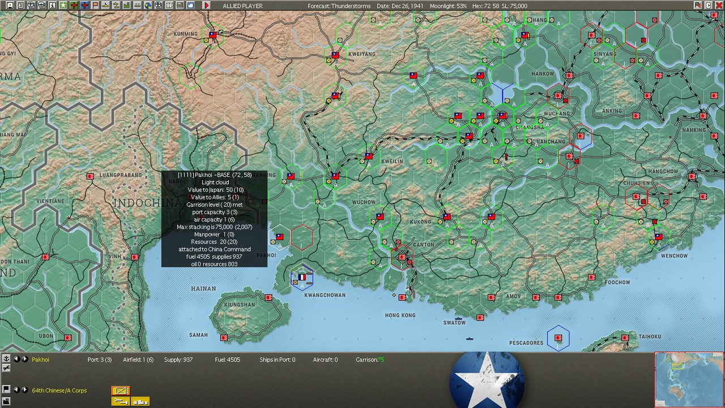725x408 pixels.
Task: Select the red aircraft on green icon
Action: click(74, 6)
